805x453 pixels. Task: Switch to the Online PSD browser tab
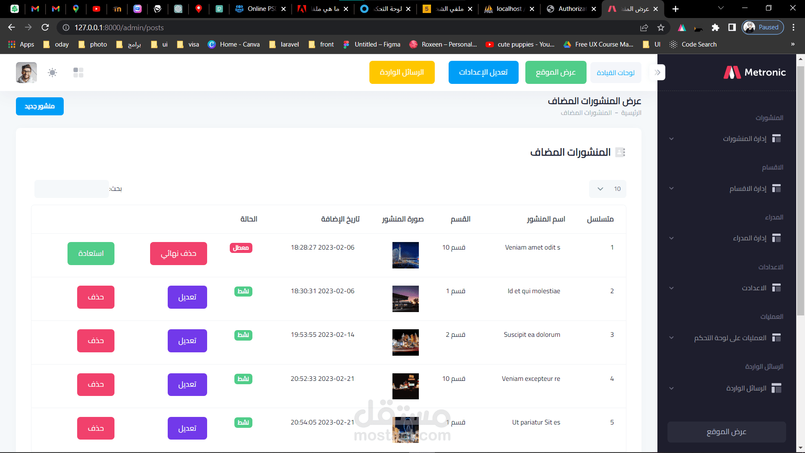click(260, 9)
